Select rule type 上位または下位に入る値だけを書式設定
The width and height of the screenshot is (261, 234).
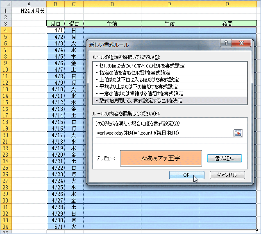coord(170,80)
